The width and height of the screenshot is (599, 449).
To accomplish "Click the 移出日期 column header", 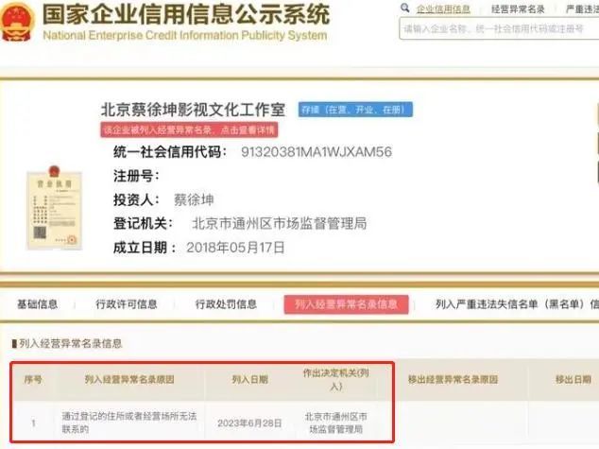I will click(573, 379).
